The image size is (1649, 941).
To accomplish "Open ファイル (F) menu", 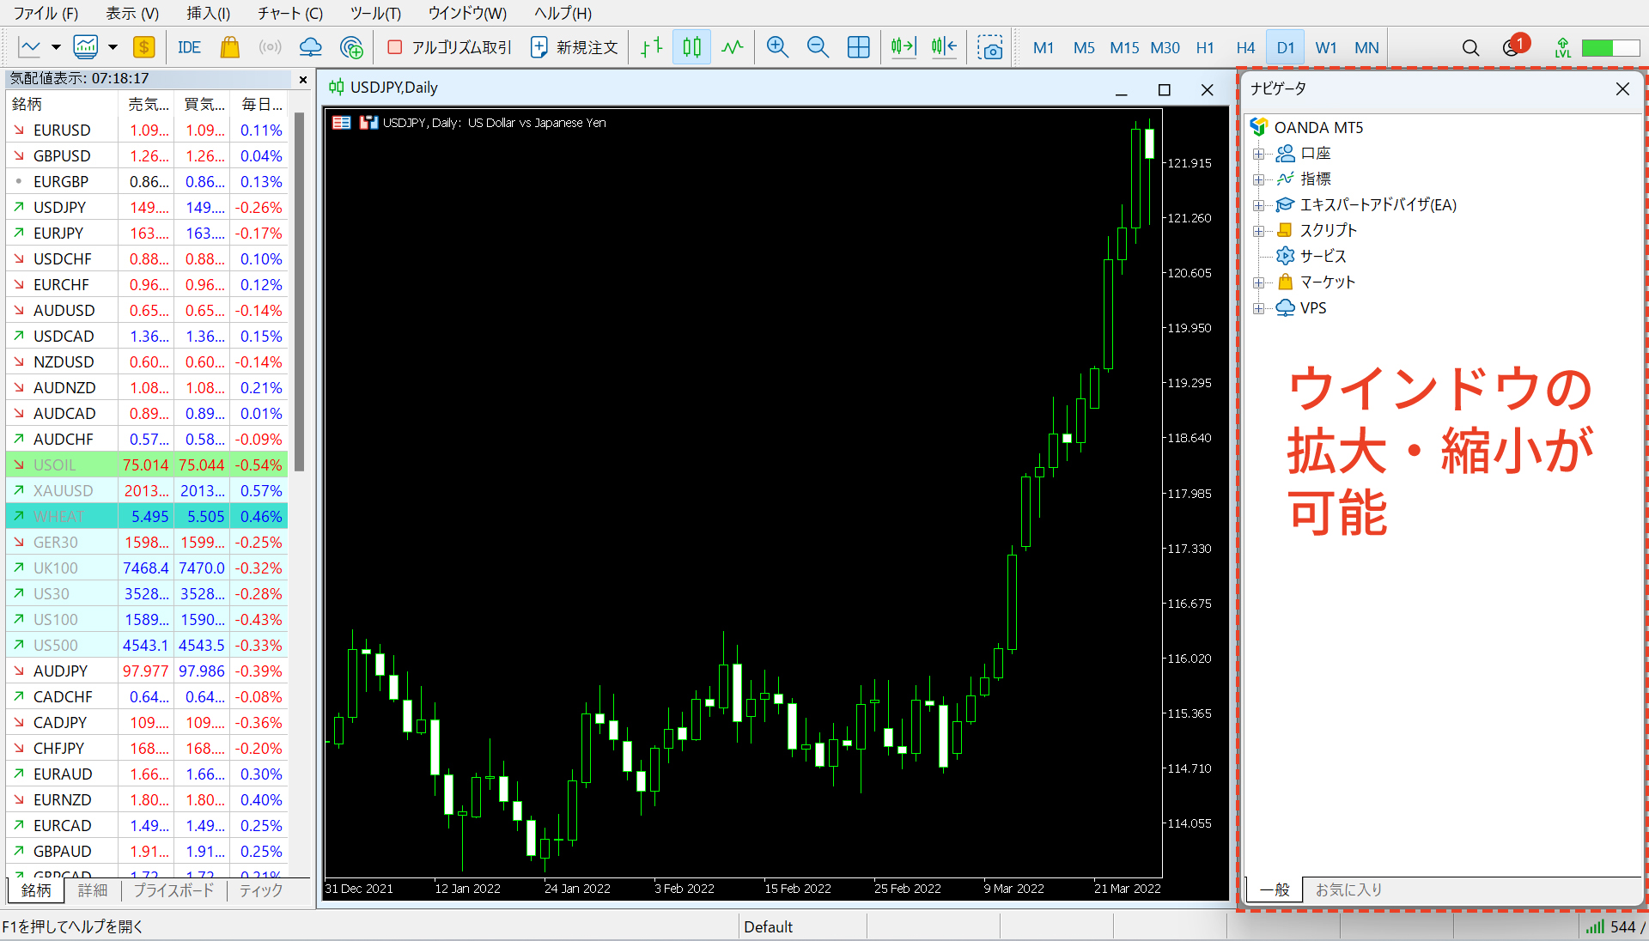I will pos(46,13).
